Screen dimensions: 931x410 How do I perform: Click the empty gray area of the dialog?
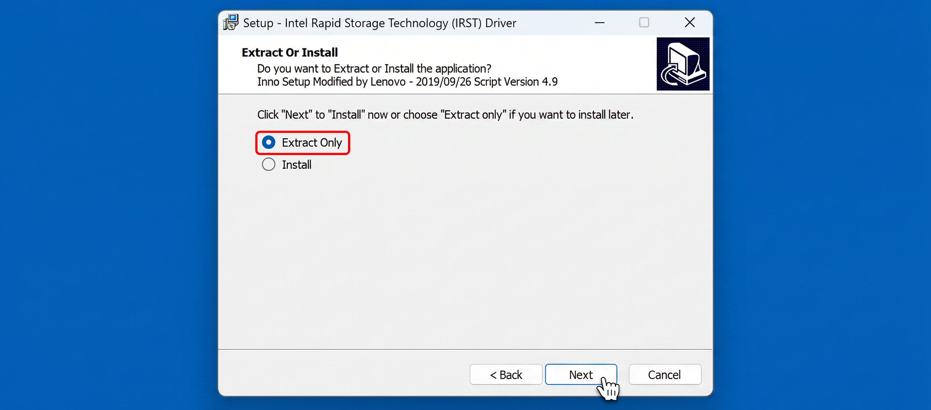click(465, 254)
